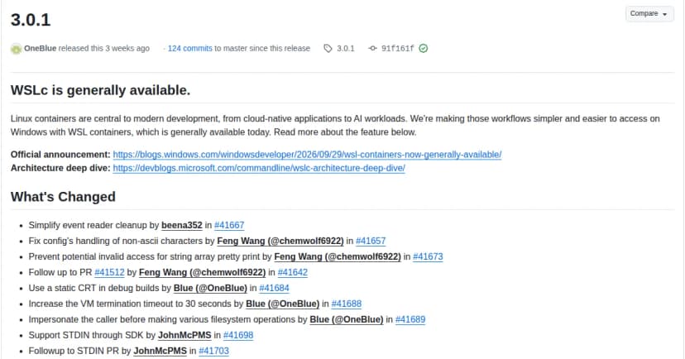Click OneBlue avatar icon
The height and width of the screenshot is (359, 685).
(17, 49)
